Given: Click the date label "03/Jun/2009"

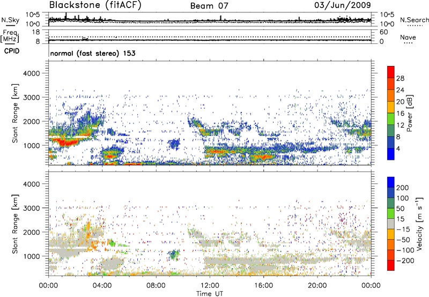Looking at the screenshot, I should (x=343, y=5).
